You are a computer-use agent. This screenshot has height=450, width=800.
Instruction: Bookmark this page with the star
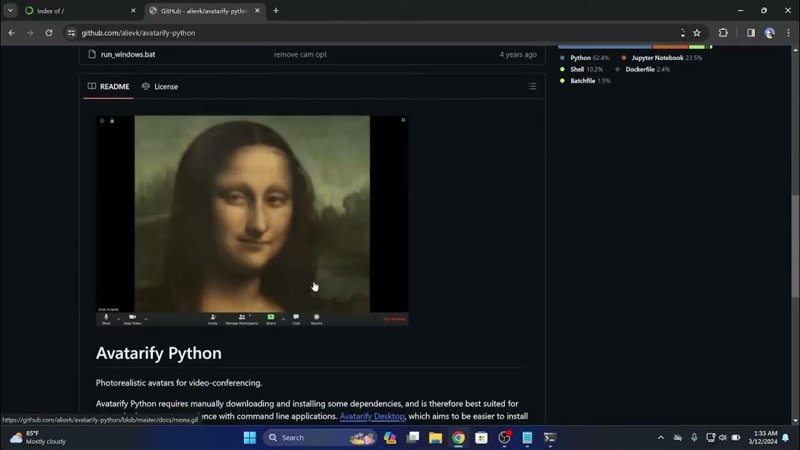coord(697,32)
